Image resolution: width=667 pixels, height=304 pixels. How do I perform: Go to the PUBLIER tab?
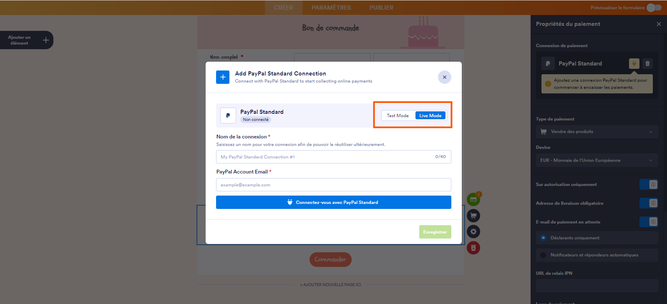coord(381,8)
